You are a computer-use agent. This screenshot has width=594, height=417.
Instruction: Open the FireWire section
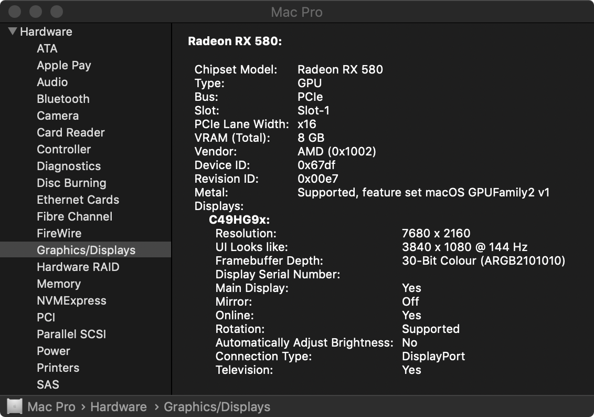(59, 233)
